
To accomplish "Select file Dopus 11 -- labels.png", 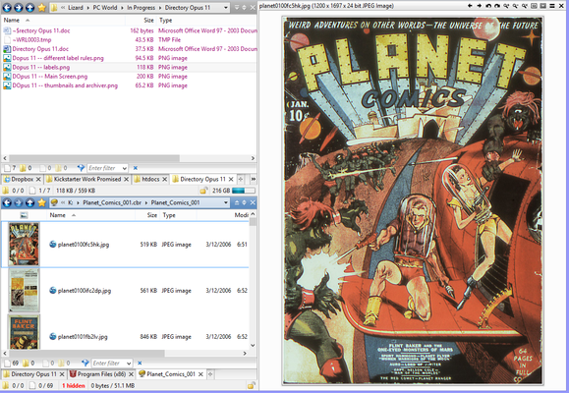I will [41, 67].
